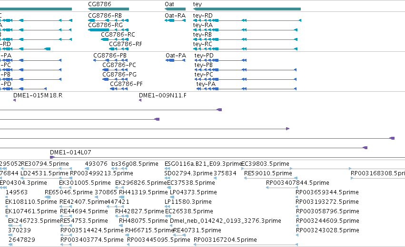
Task: Click the RP003167204.5prime EST label
Action: (x=225, y=240)
